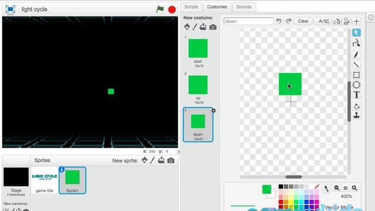Screen dimensions: 375x211
Task: Choose new sprite from library icon
Action: 145,160
